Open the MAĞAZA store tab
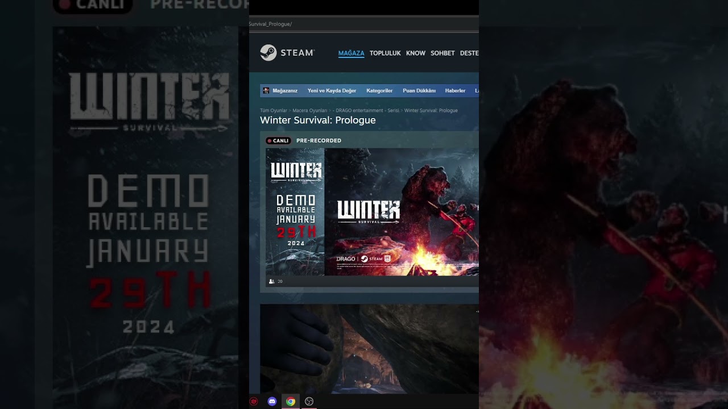 351,53
